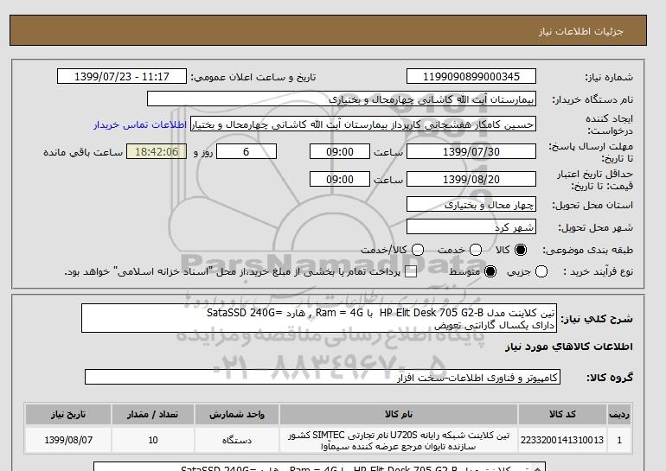Image resolution: width=666 pixels, height=471 pixels.
Task: Click the response deadline date 1399/07/30
Action: click(x=471, y=151)
